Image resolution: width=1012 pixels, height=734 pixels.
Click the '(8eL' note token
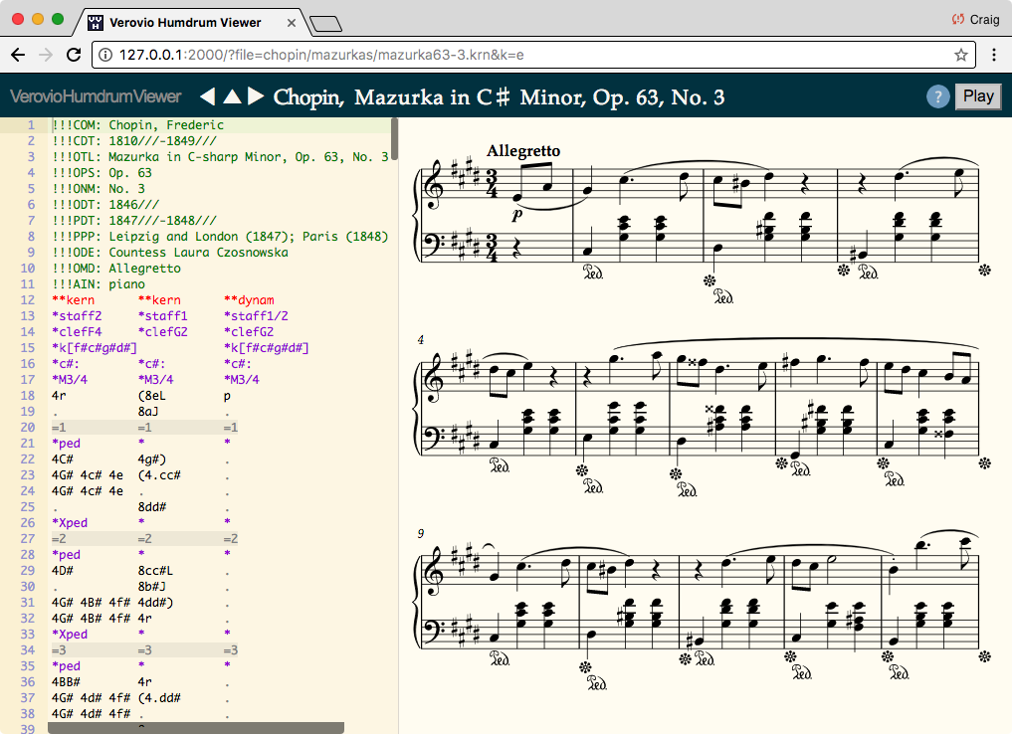coord(152,396)
